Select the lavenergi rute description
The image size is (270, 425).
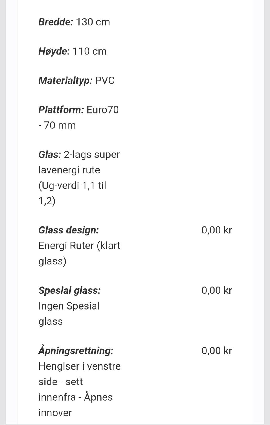pyautogui.click(x=69, y=170)
